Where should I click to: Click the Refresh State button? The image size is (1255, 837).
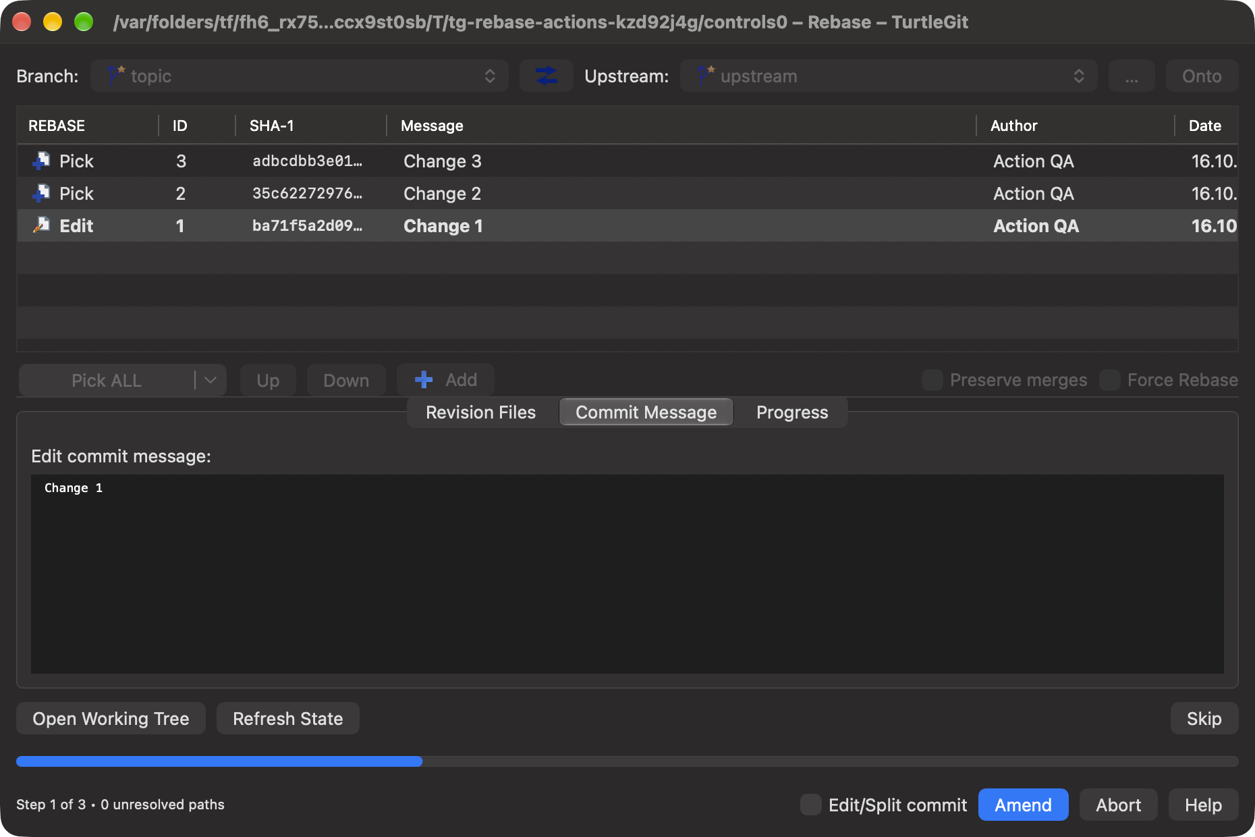(288, 718)
